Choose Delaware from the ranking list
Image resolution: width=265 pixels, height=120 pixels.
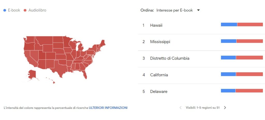[x=159, y=91]
